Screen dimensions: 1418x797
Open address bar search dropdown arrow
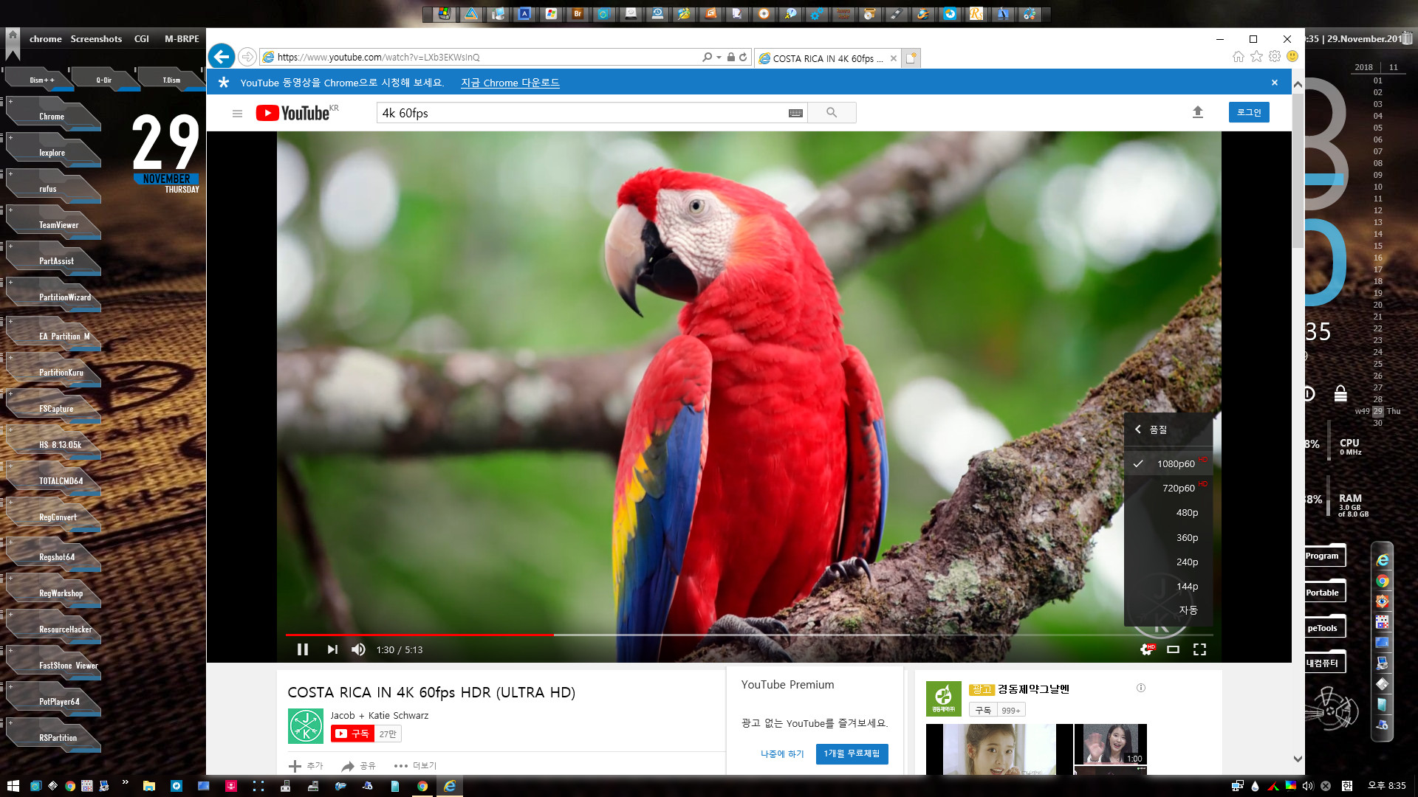[x=719, y=57]
